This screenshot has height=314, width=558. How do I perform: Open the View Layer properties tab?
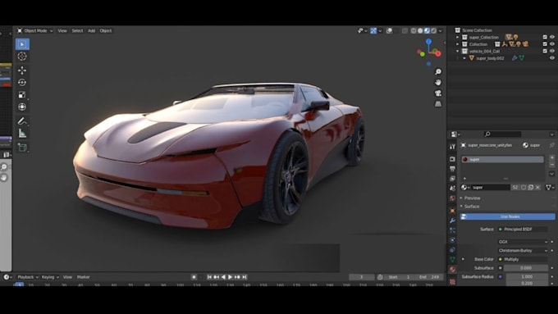point(452,179)
